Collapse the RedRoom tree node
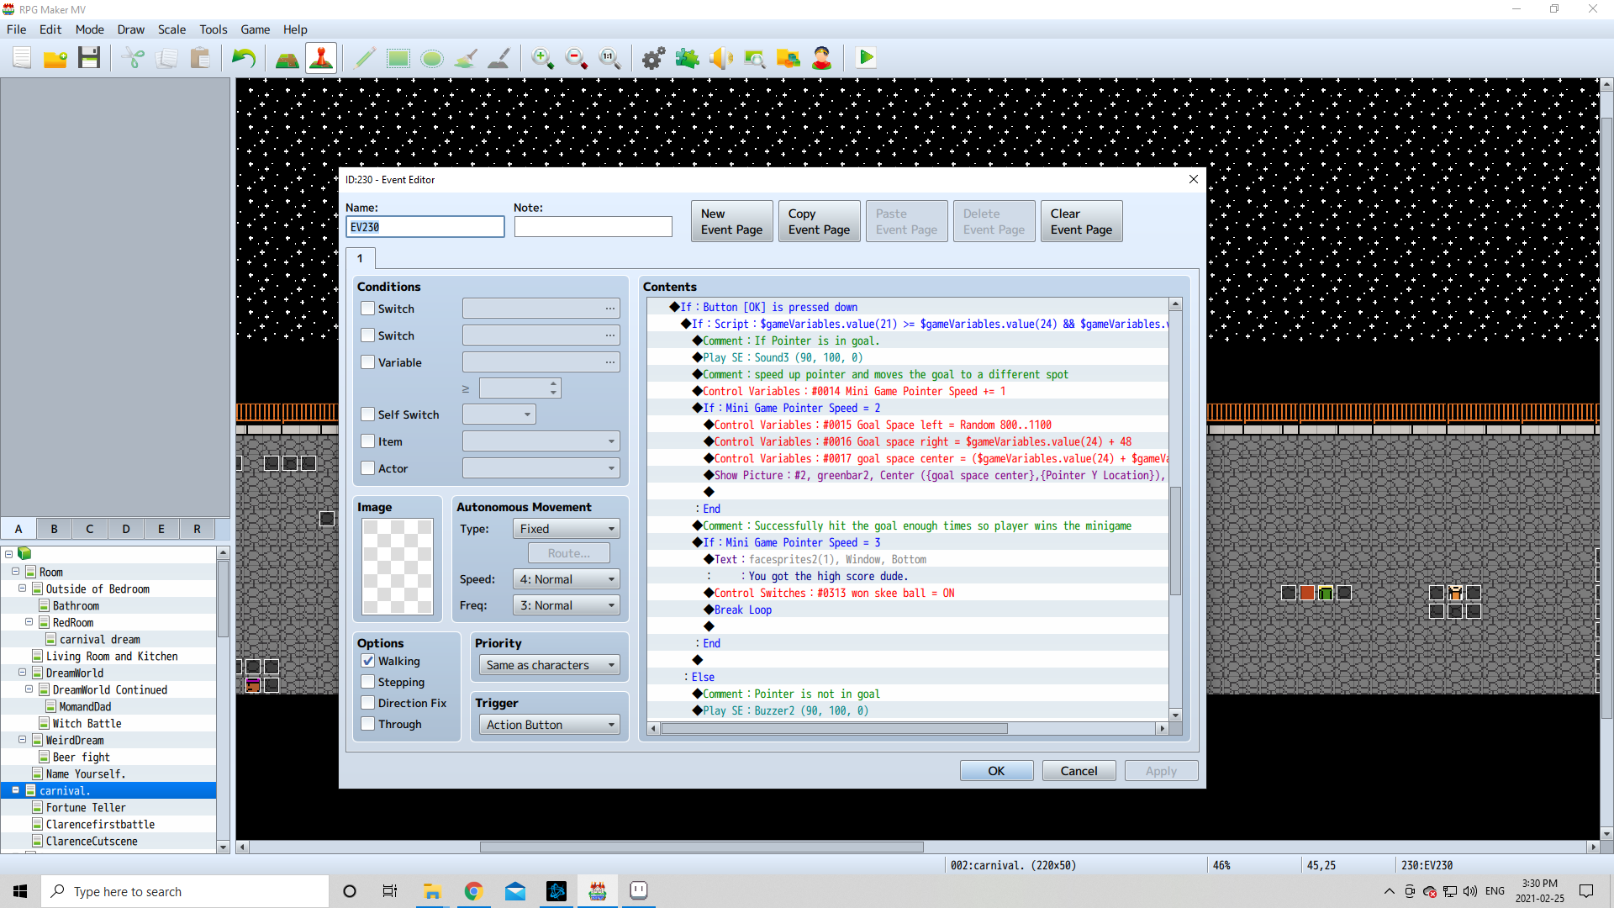This screenshot has width=1614, height=908. (29, 622)
